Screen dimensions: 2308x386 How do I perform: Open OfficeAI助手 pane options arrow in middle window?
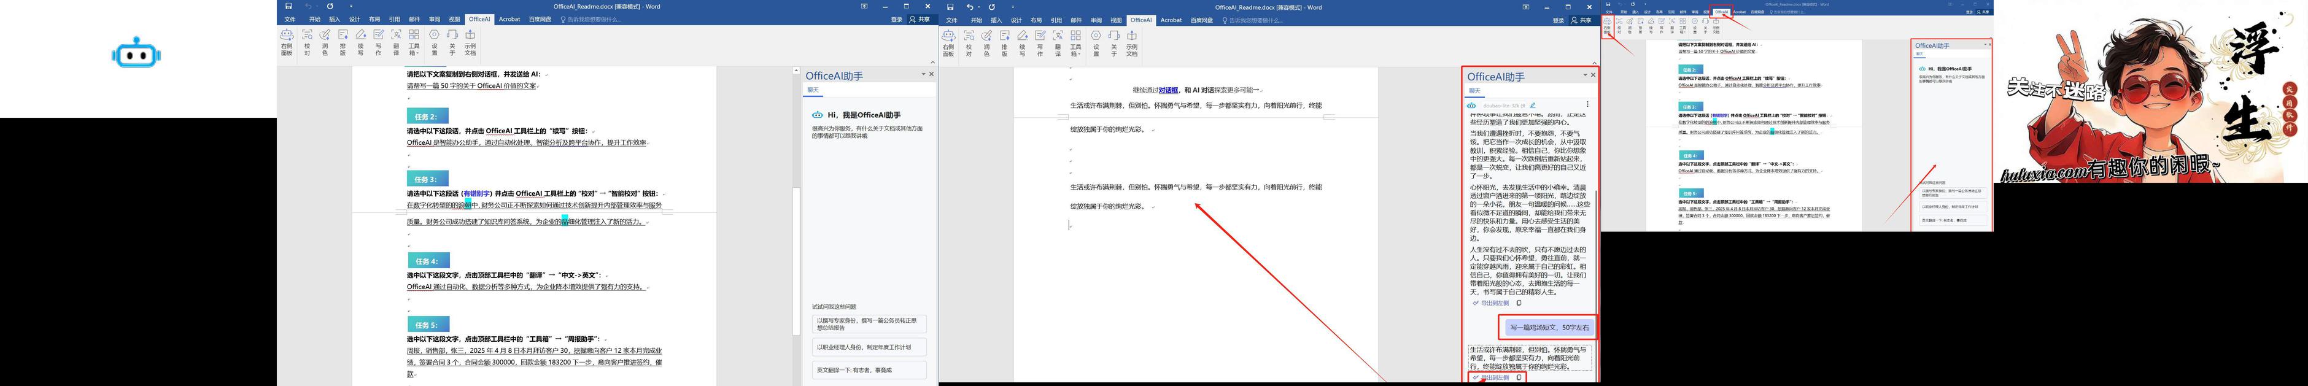[x=1585, y=75]
